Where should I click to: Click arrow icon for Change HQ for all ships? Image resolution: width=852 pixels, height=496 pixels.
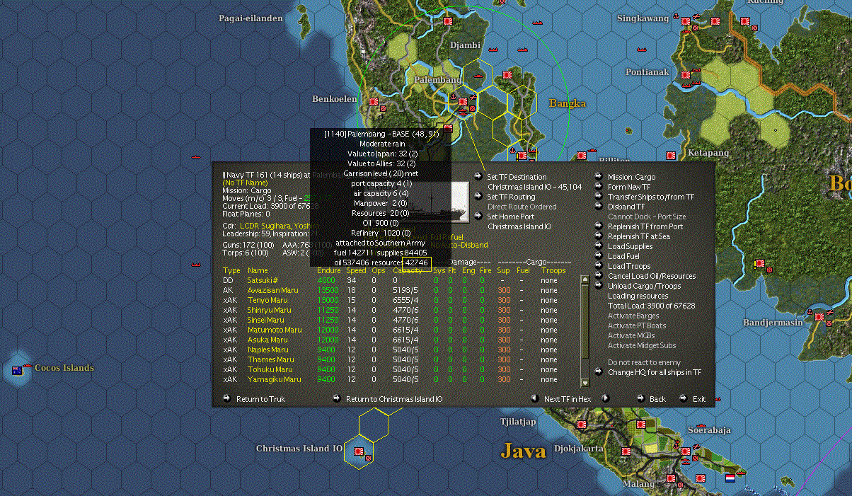(x=599, y=372)
